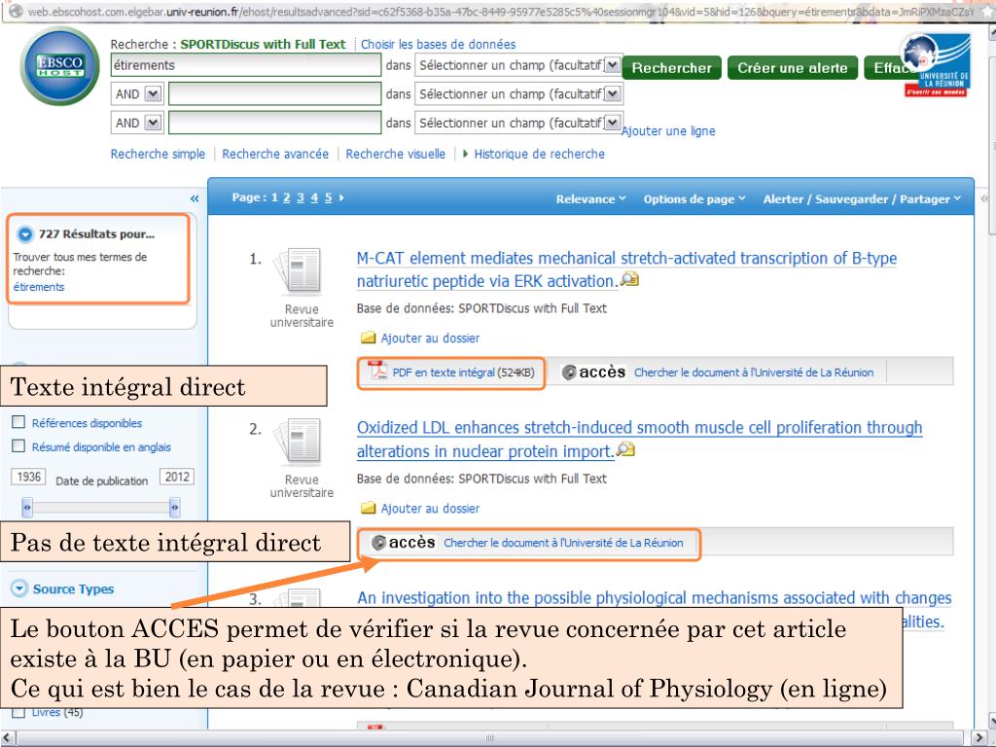Collapse the Source Types section
The image size is (996, 747).
tap(19, 588)
